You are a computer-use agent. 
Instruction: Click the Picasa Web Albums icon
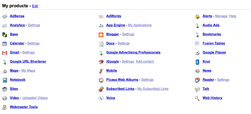(101, 80)
